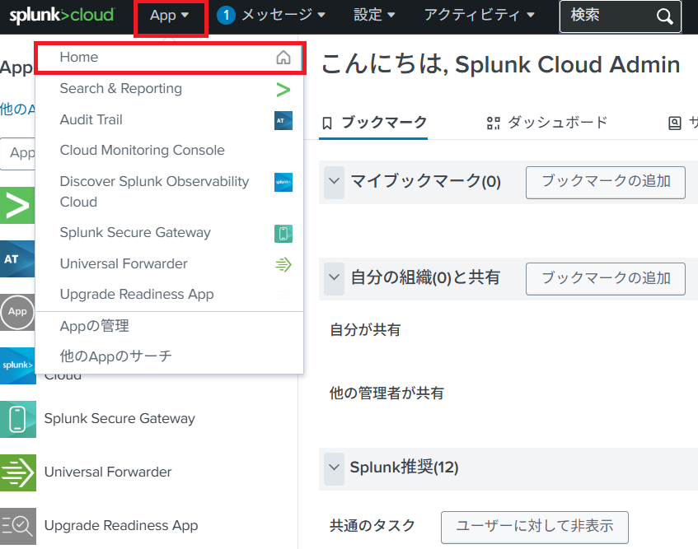Viewport: 698px width, 549px height.
Task: Choose Cloud Monitoring Console menu entry
Action: click(142, 151)
